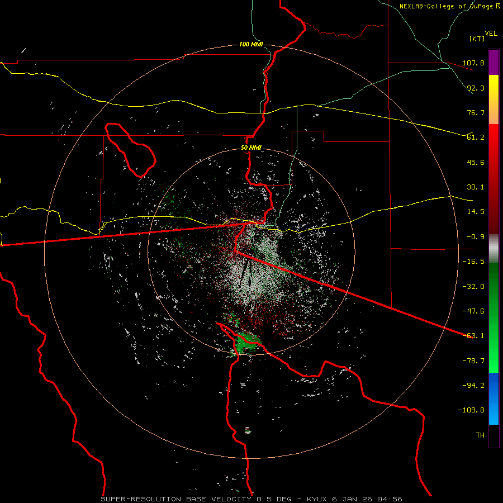This screenshot has width=503, height=503.
Task: Click the -94.2 velocity scale value
Action: (473, 385)
